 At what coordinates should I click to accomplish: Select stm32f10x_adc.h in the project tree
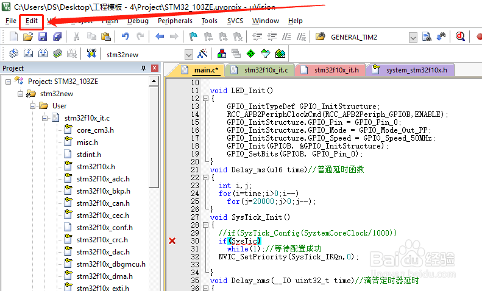[103, 178]
